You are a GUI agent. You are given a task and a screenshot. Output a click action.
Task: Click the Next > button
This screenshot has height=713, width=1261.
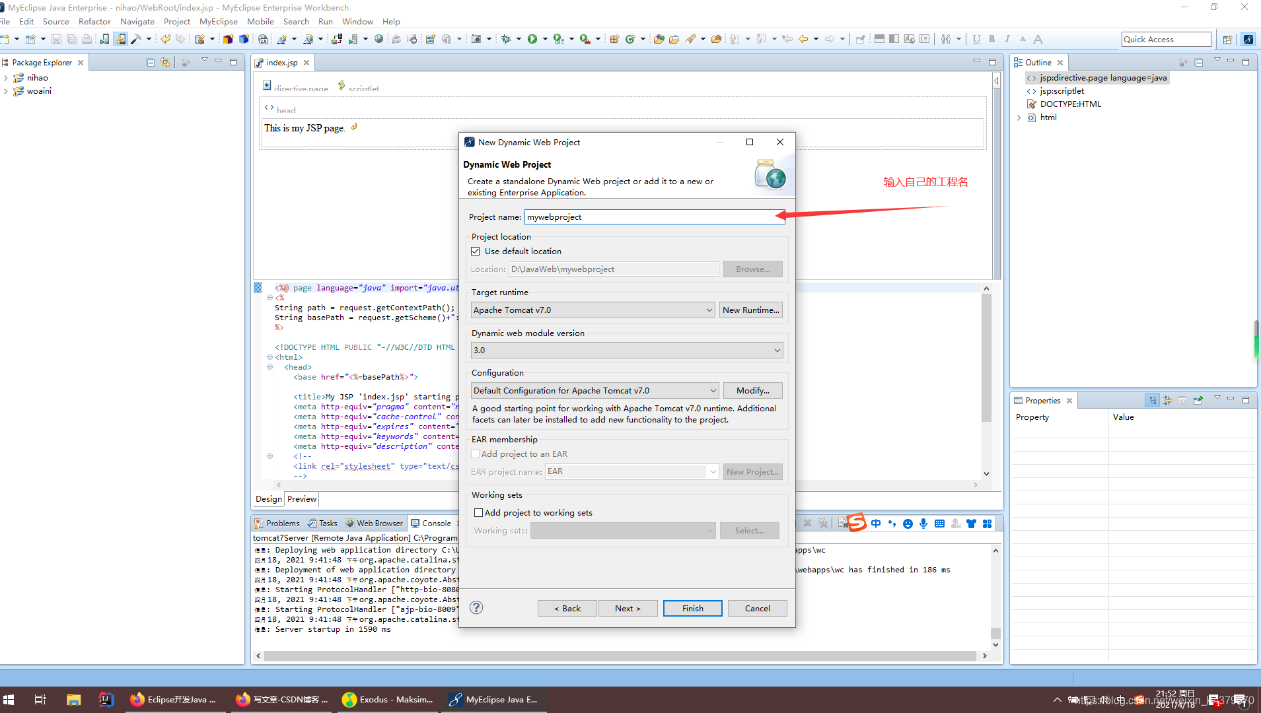coord(628,608)
